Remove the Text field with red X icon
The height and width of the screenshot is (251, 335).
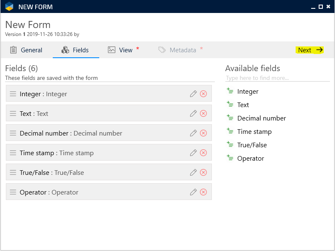click(x=204, y=113)
